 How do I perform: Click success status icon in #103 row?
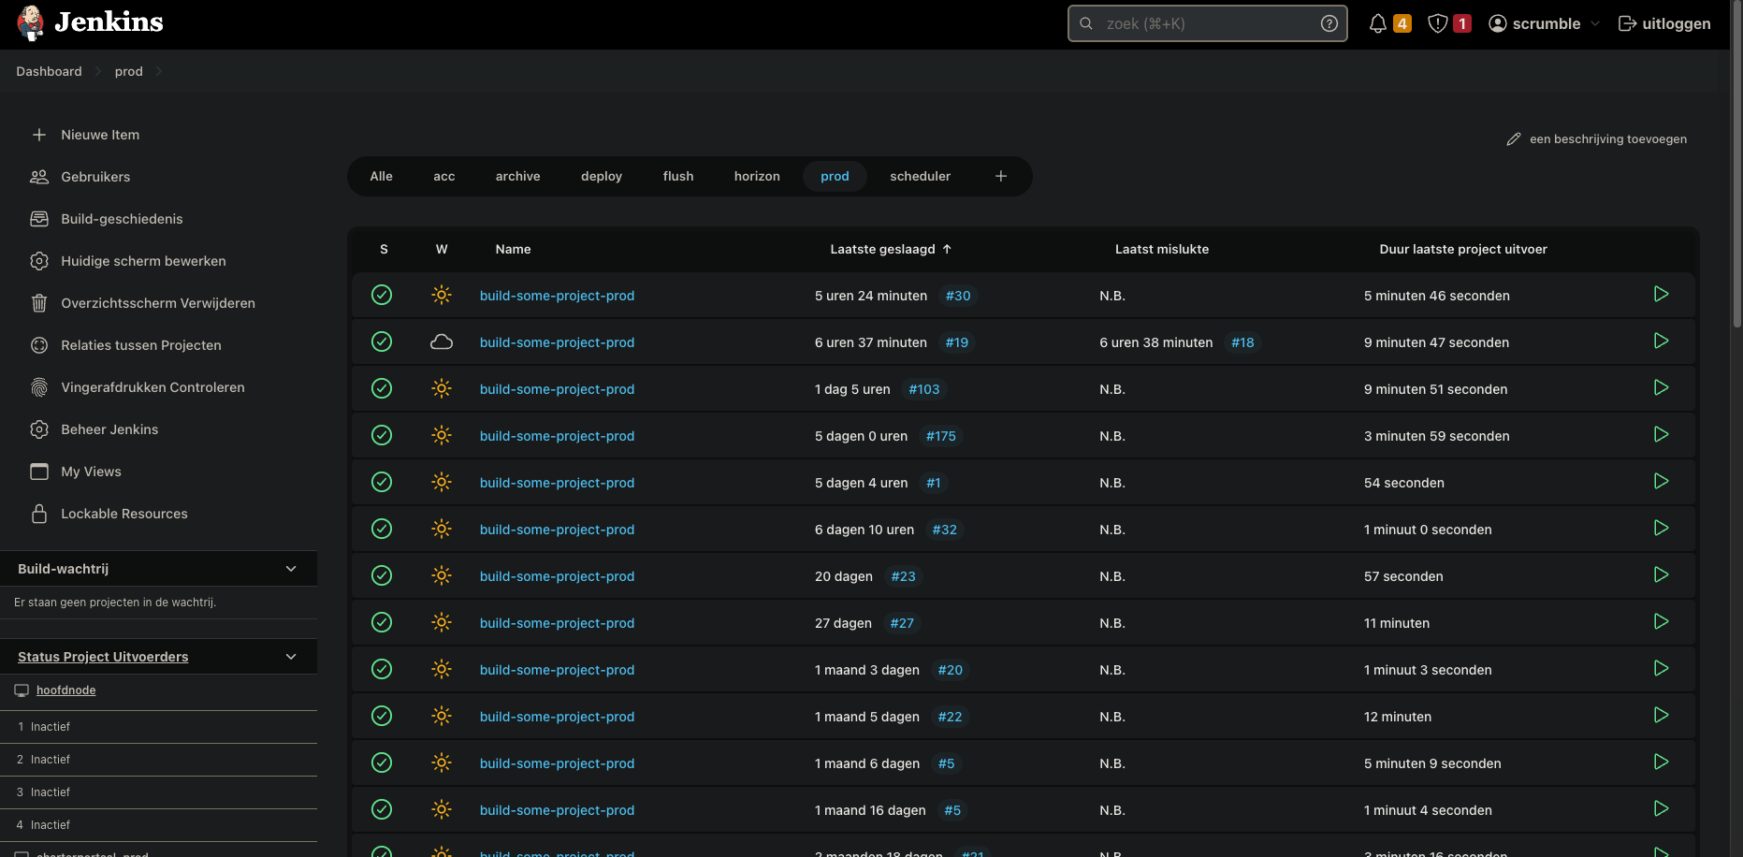pyautogui.click(x=382, y=388)
